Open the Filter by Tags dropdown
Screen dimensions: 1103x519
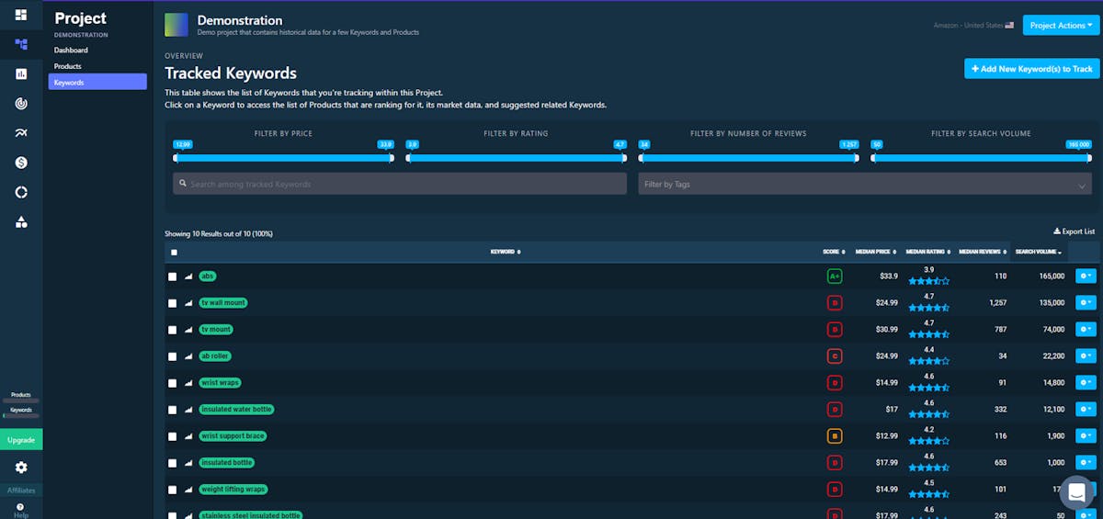865,184
